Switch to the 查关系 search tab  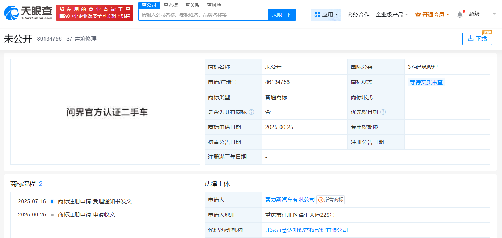click(192, 5)
